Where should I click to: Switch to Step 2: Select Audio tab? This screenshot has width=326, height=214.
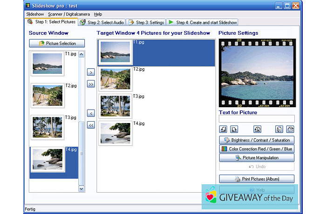pos(102,22)
